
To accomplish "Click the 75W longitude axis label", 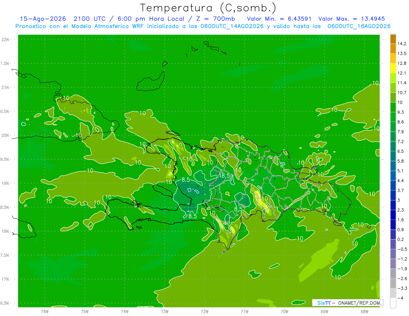I will pyautogui.click(x=85, y=311).
